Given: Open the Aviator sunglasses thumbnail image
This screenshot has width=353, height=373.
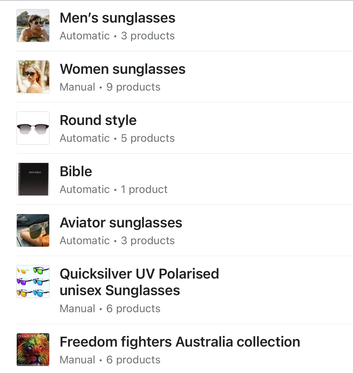Looking at the screenshot, I should (33, 230).
